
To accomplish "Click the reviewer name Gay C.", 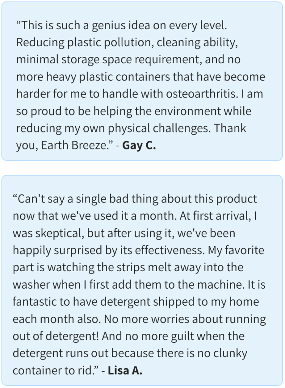I will (139, 146).
